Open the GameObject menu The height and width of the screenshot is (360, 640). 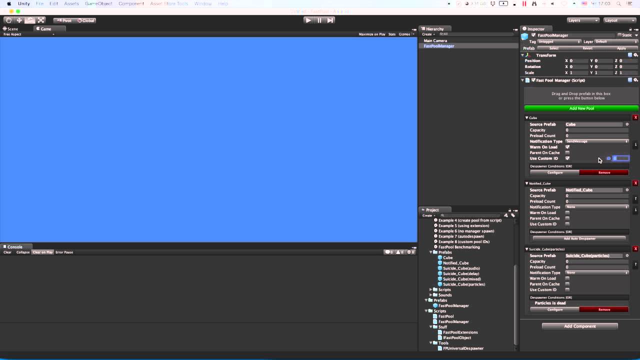(x=98, y=3)
